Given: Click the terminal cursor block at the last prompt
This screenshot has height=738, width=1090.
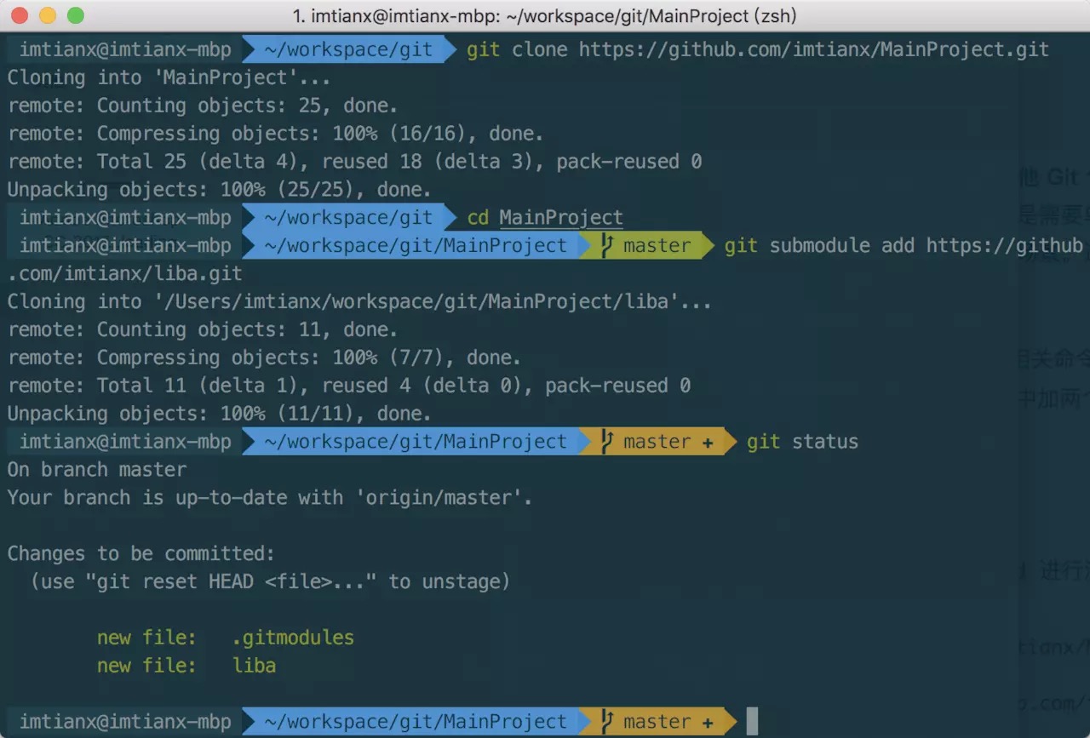Looking at the screenshot, I should click(x=752, y=722).
